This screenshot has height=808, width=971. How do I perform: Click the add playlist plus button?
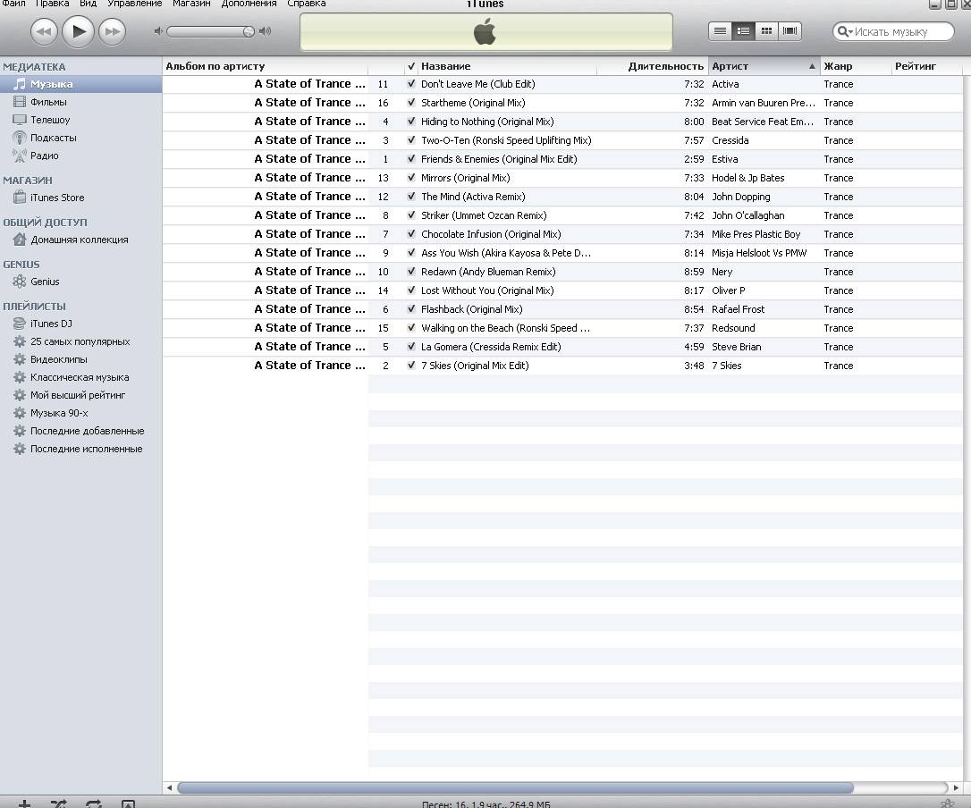pyautogui.click(x=24, y=804)
